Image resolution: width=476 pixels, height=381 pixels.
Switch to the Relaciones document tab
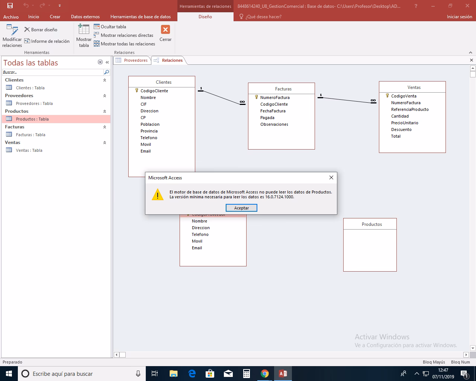tap(168, 60)
